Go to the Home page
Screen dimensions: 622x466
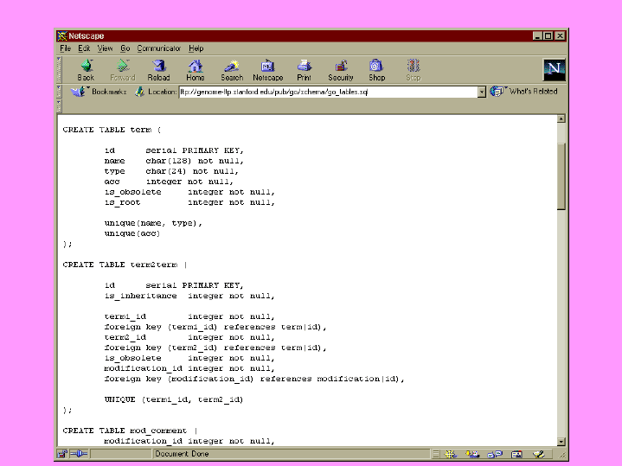pyautogui.click(x=196, y=69)
